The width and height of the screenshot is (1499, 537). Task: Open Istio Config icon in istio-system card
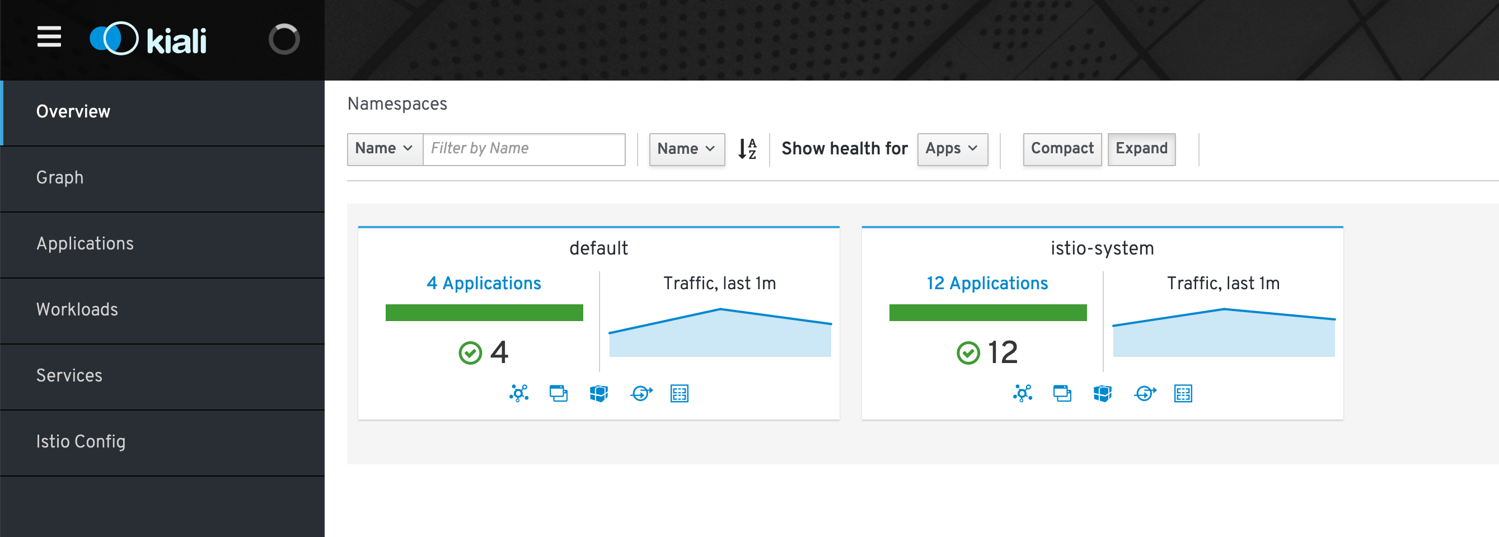[x=1182, y=393]
